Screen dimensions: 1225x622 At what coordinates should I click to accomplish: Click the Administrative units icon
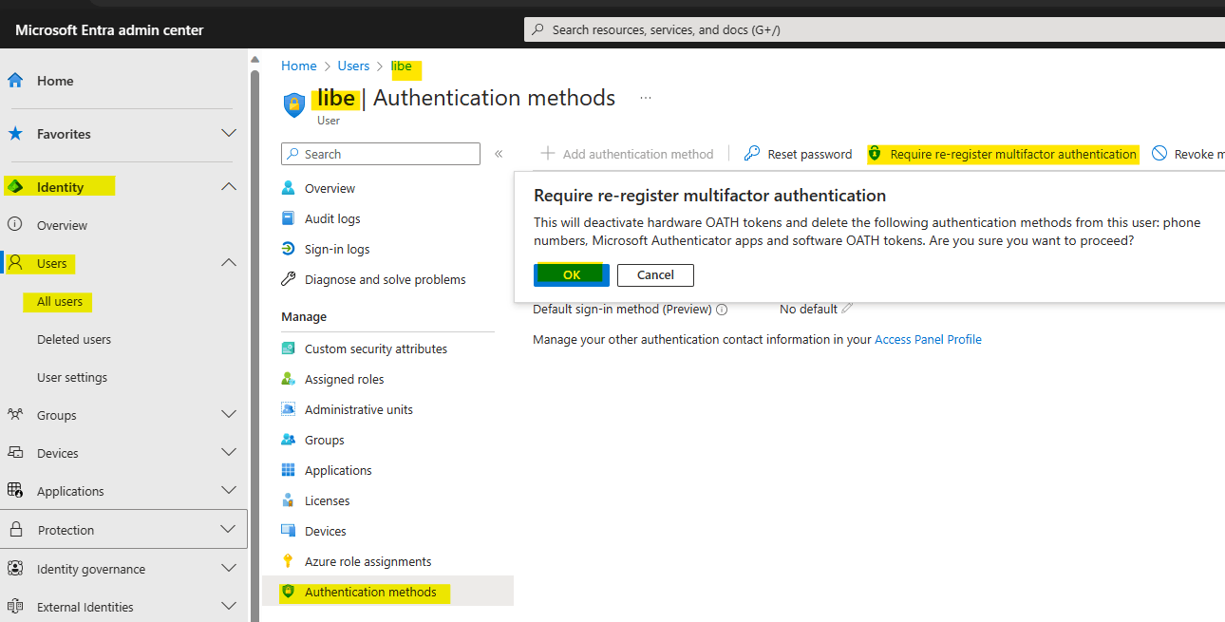point(289,409)
